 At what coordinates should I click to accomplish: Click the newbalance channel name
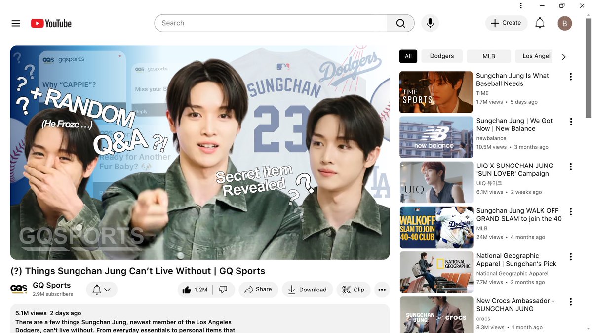(x=491, y=138)
